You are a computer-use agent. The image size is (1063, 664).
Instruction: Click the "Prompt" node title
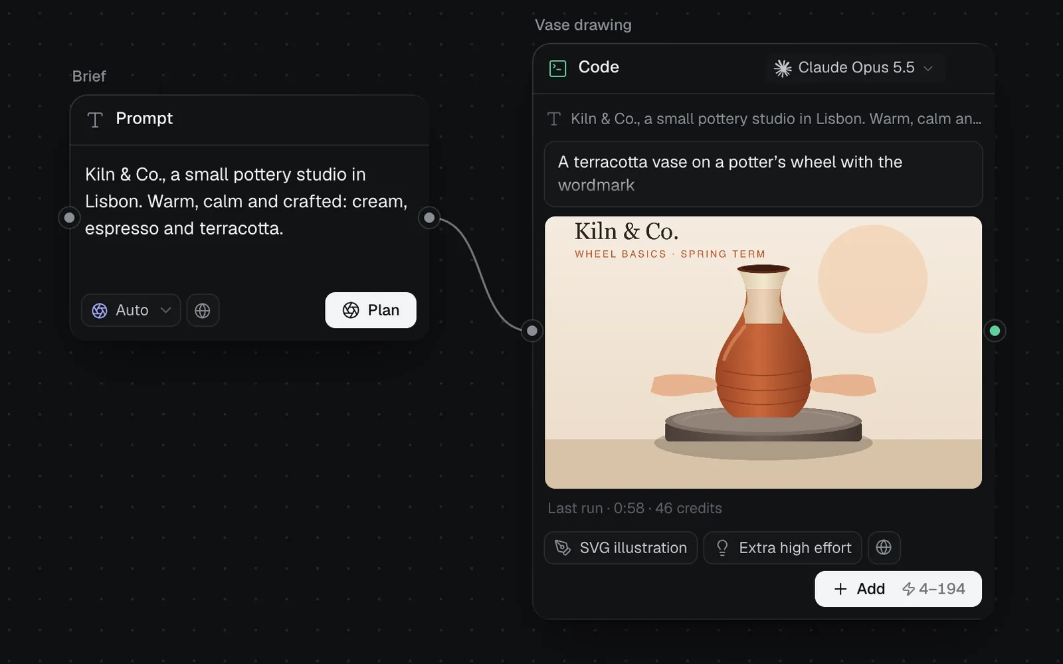click(144, 118)
